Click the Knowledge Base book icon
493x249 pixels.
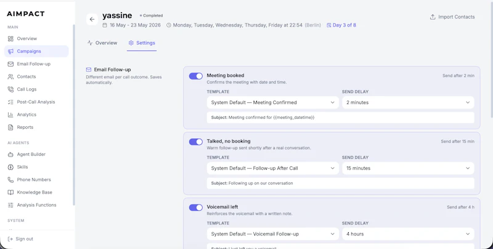pos(10,192)
